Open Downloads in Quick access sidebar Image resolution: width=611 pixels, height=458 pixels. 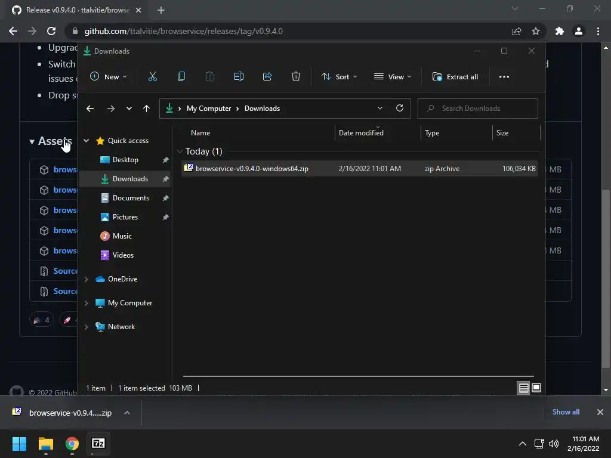125,179
